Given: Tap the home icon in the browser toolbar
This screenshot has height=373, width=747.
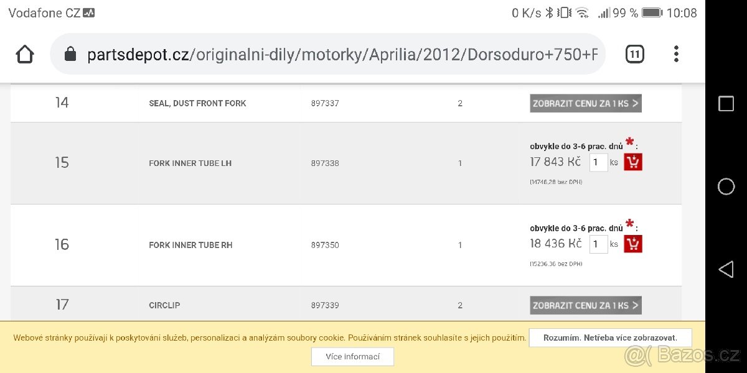Looking at the screenshot, I should click(x=25, y=54).
